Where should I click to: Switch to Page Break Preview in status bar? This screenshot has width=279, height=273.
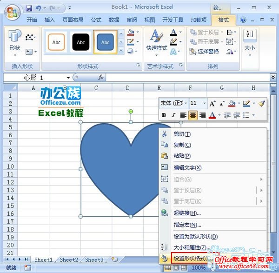(x=184, y=267)
